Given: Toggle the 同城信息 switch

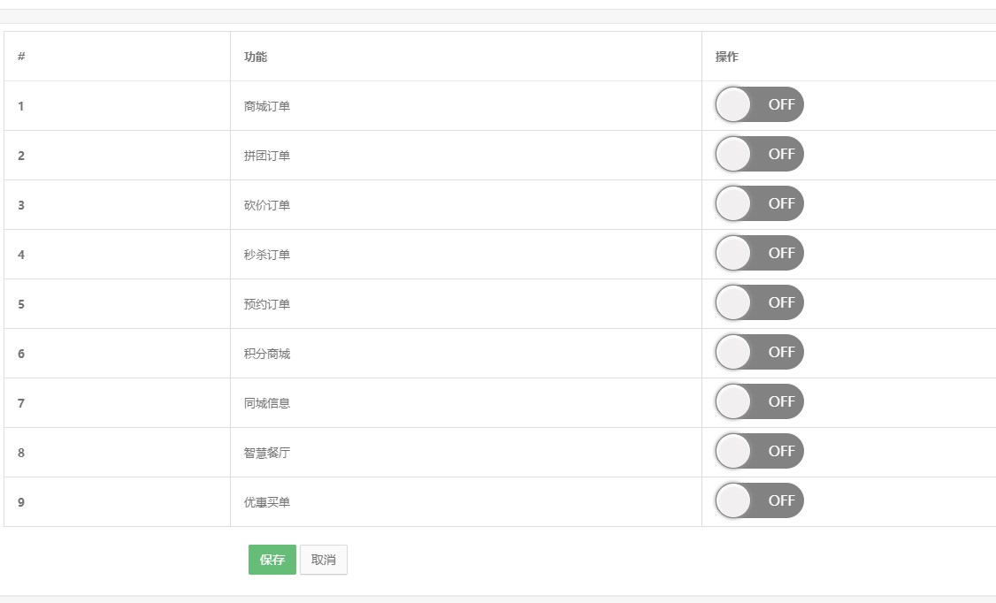Looking at the screenshot, I should [759, 402].
